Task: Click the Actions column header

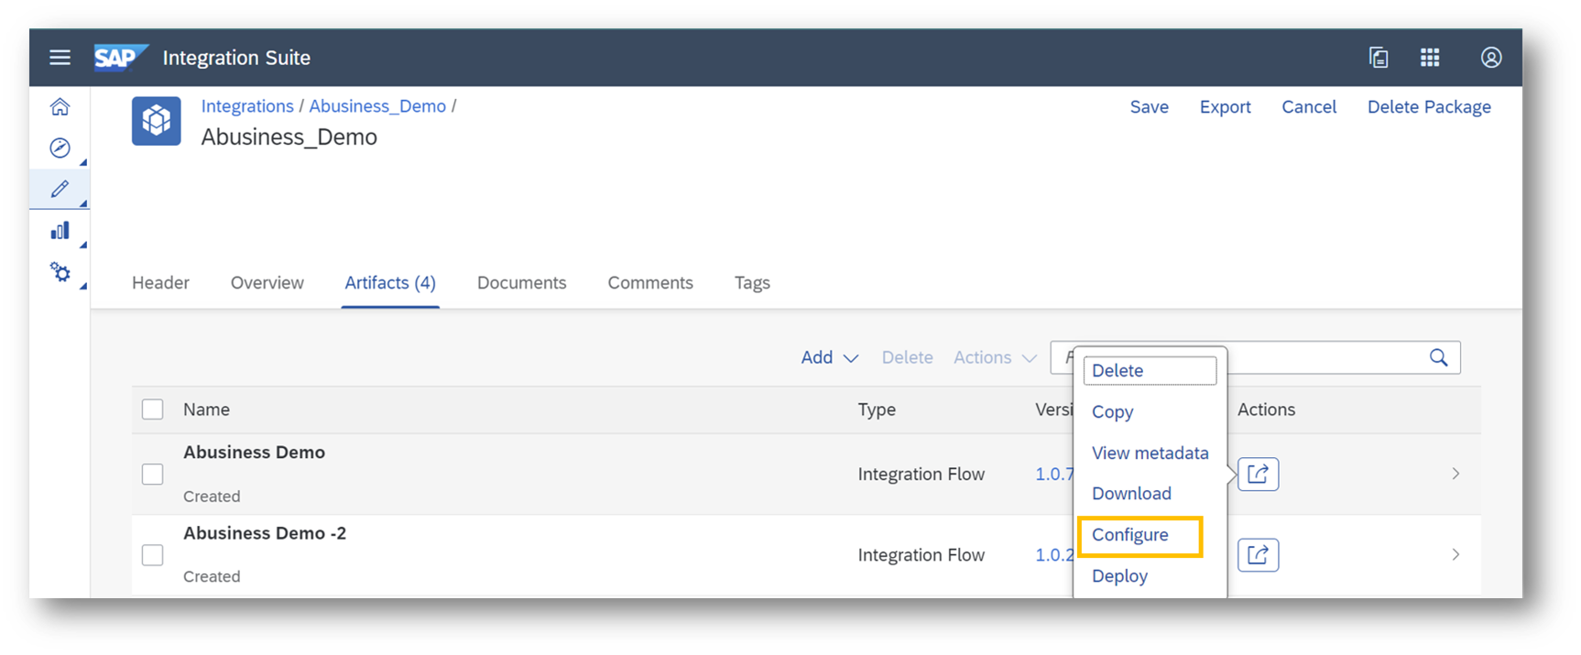Action: click(1266, 409)
